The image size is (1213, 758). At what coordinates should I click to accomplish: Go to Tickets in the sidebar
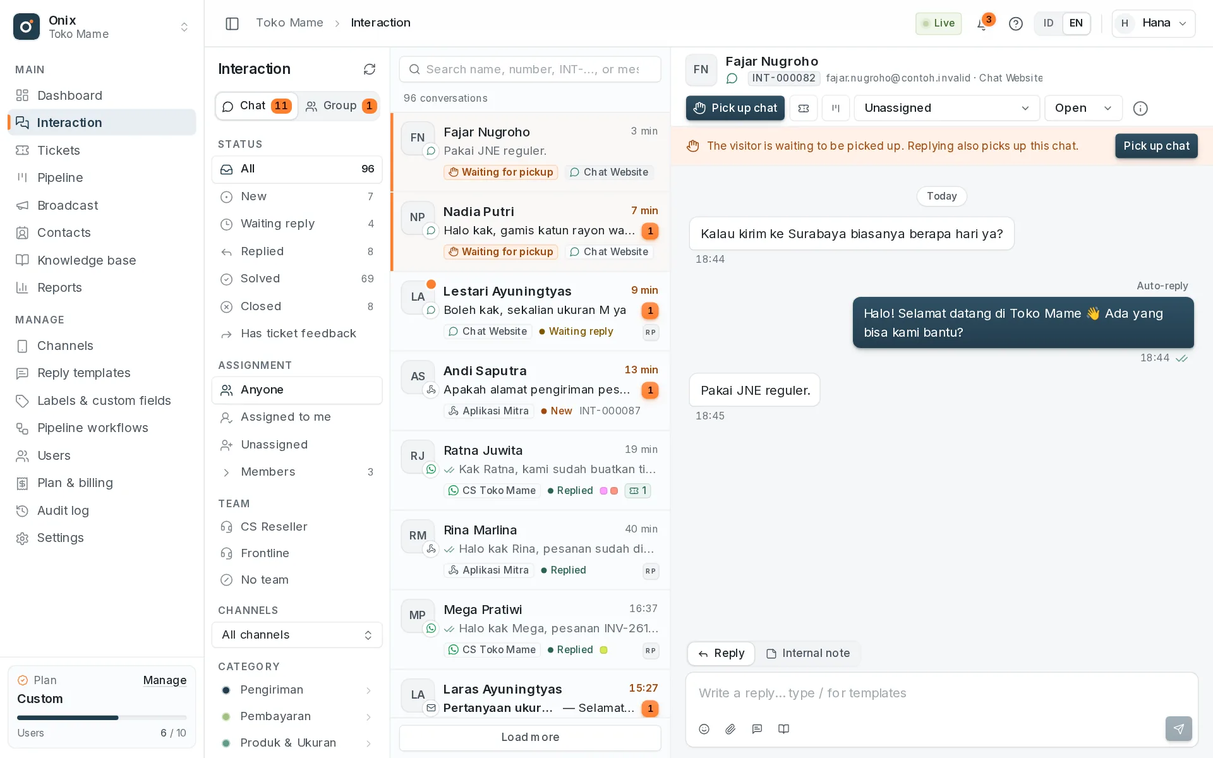(x=102, y=150)
